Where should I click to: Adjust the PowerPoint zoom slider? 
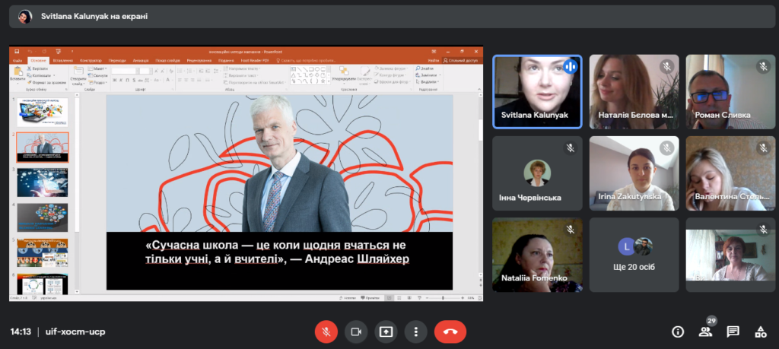tap(442, 298)
